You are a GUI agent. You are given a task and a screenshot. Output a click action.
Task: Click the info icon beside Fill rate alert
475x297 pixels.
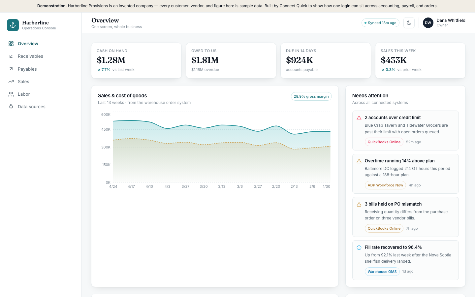coord(359,247)
